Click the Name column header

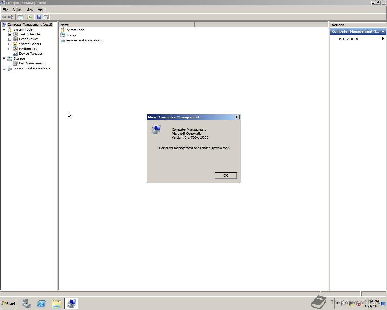coord(127,25)
